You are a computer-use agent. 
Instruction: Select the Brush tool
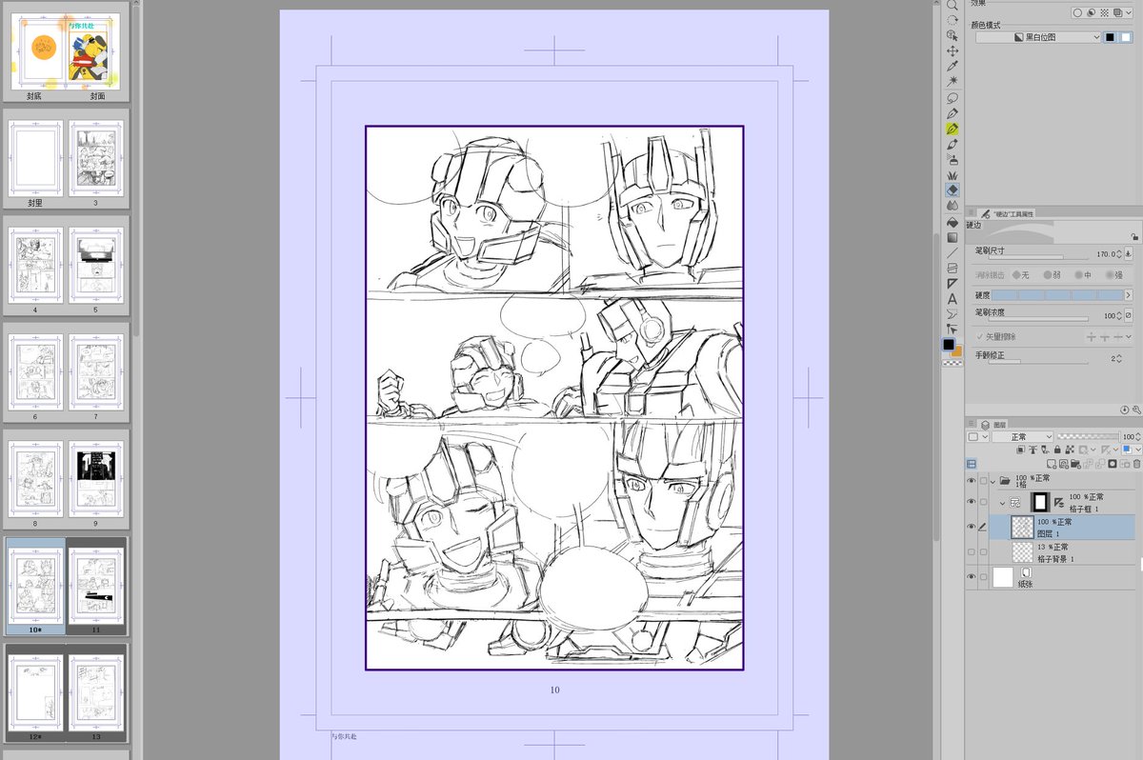(x=952, y=144)
